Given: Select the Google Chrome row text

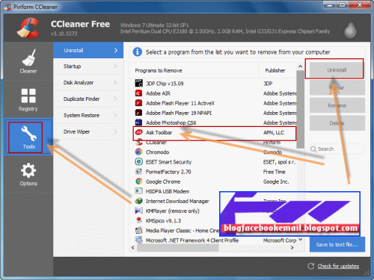Looking at the screenshot, I should 163,181.
